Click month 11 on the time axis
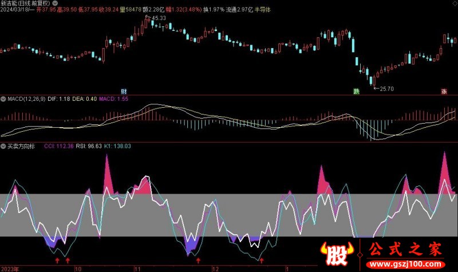458x272 pixels. pyautogui.click(x=137, y=268)
